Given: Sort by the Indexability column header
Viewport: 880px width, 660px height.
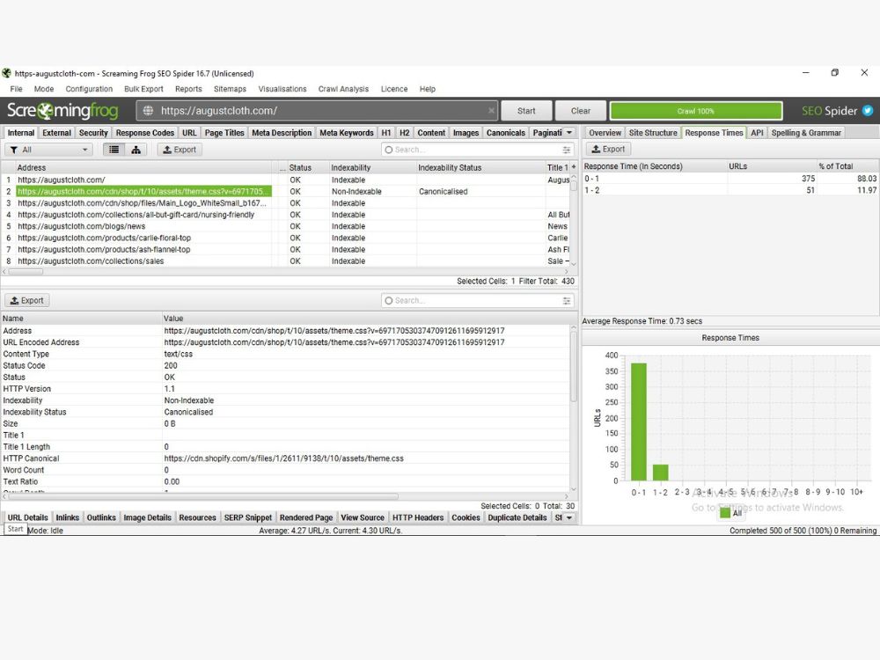Looking at the screenshot, I should coord(372,167).
